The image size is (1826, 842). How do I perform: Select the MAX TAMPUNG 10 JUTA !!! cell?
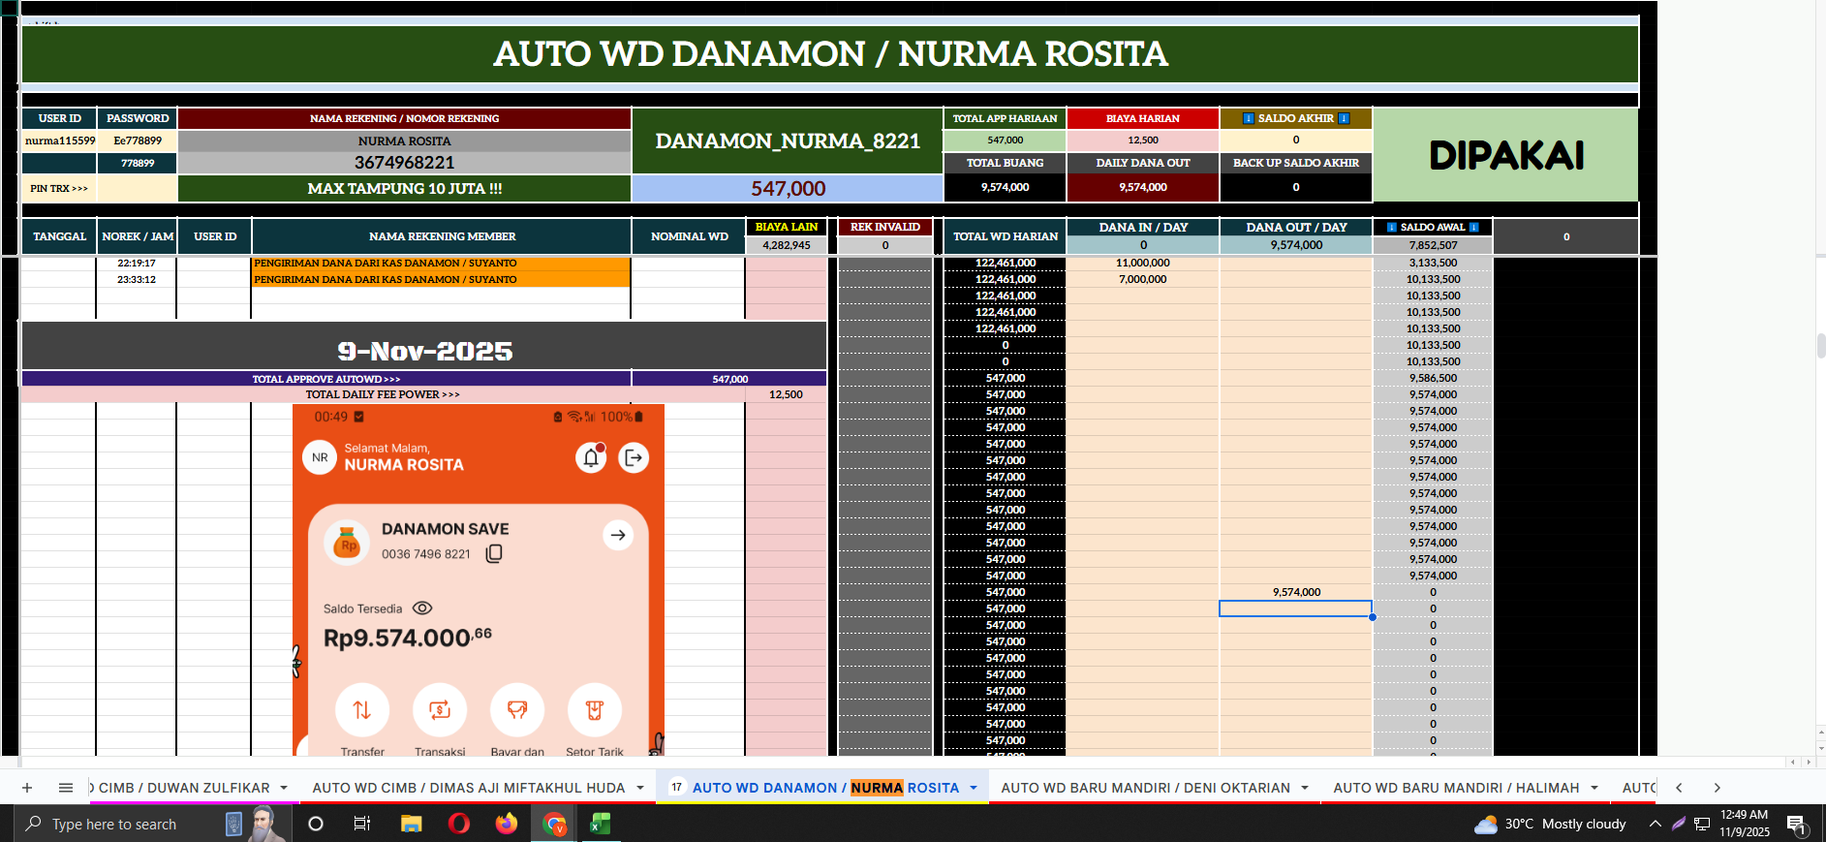pyautogui.click(x=404, y=188)
